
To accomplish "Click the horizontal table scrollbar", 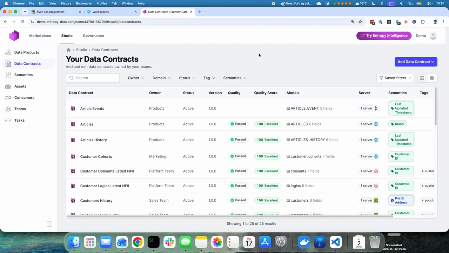I will (x=230, y=216).
